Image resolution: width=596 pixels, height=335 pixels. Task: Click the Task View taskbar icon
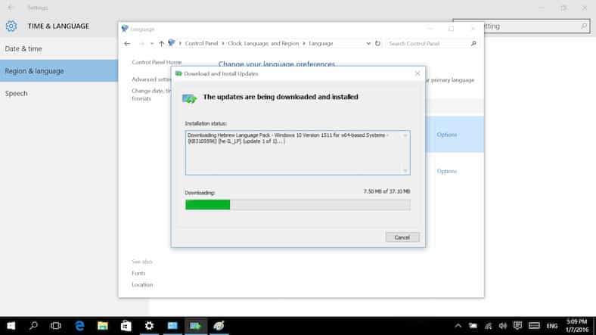56,325
